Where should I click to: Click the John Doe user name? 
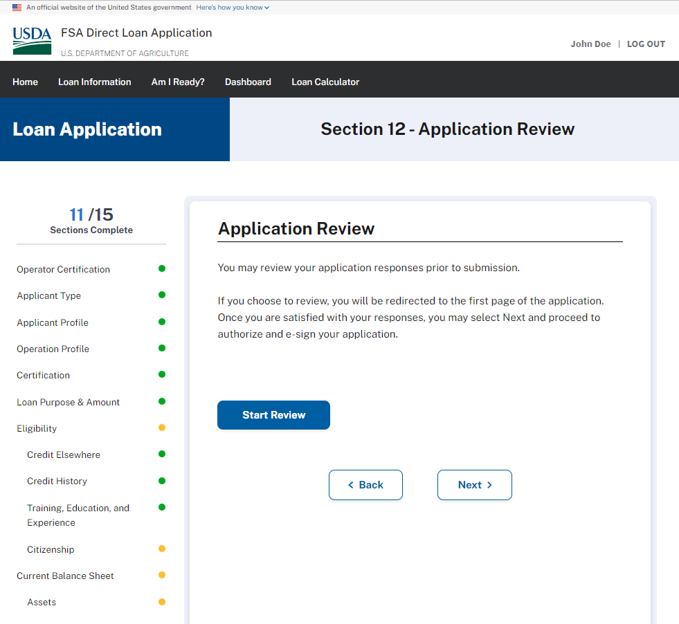(x=590, y=44)
